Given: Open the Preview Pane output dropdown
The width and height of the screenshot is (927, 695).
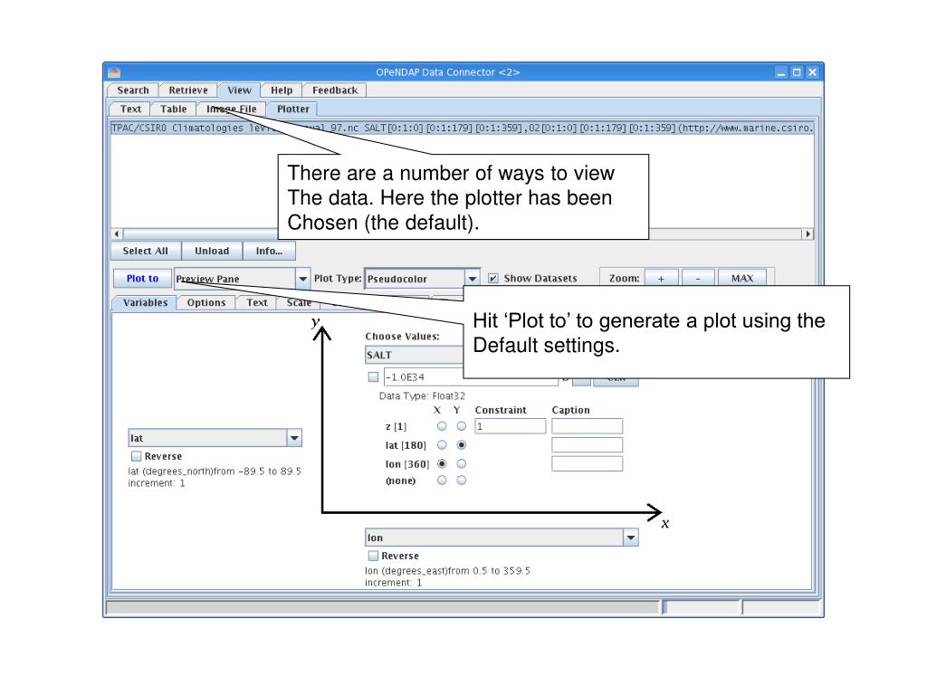Looking at the screenshot, I should point(242,279).
